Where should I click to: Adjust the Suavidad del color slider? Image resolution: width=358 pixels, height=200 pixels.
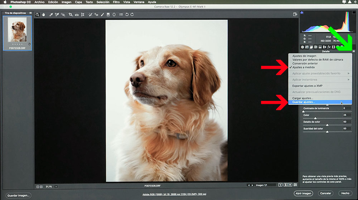click(x=327, y=132)
